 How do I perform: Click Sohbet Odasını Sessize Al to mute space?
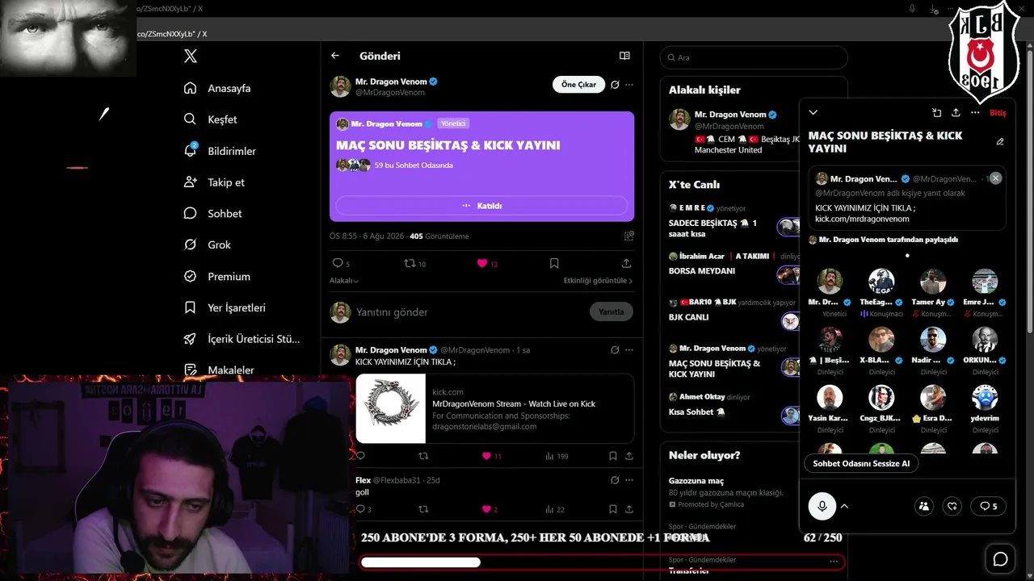pyautogui.click(x=861, y=463)
